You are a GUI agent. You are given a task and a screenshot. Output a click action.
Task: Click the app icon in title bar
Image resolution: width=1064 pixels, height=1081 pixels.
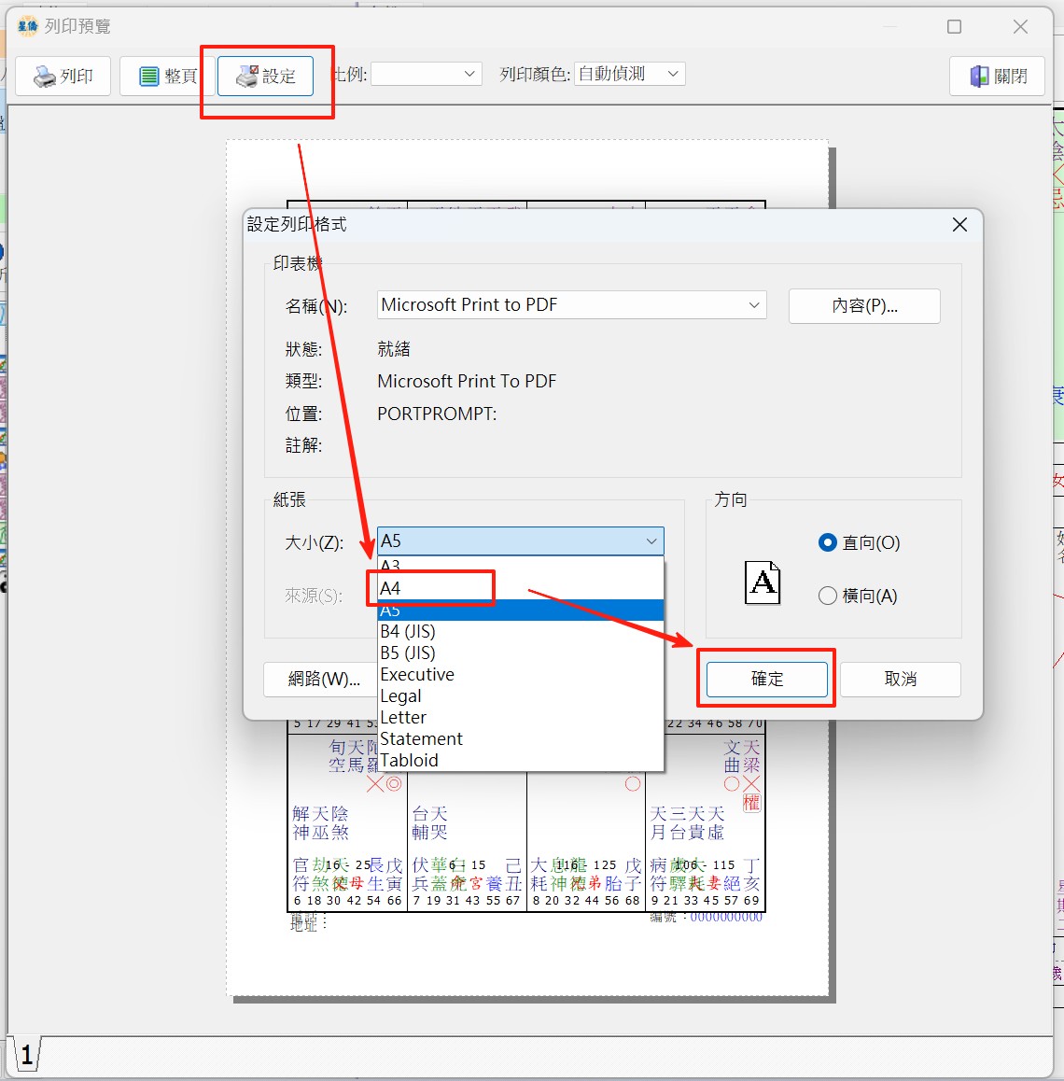pyautogui.click(x=28, y=26)
